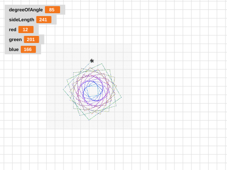Click the degreeOfAngle value 85
Viewport: 227px width, 170px height.
pyautogui.click(x=52, y=10)
